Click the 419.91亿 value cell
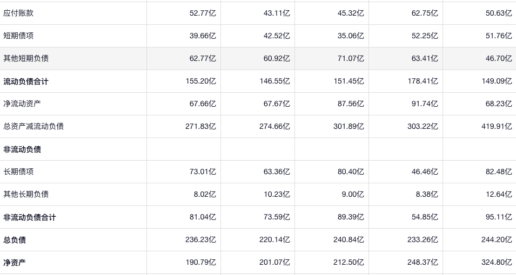The height and width of the screenshot is (275, 516). [497, 126]
